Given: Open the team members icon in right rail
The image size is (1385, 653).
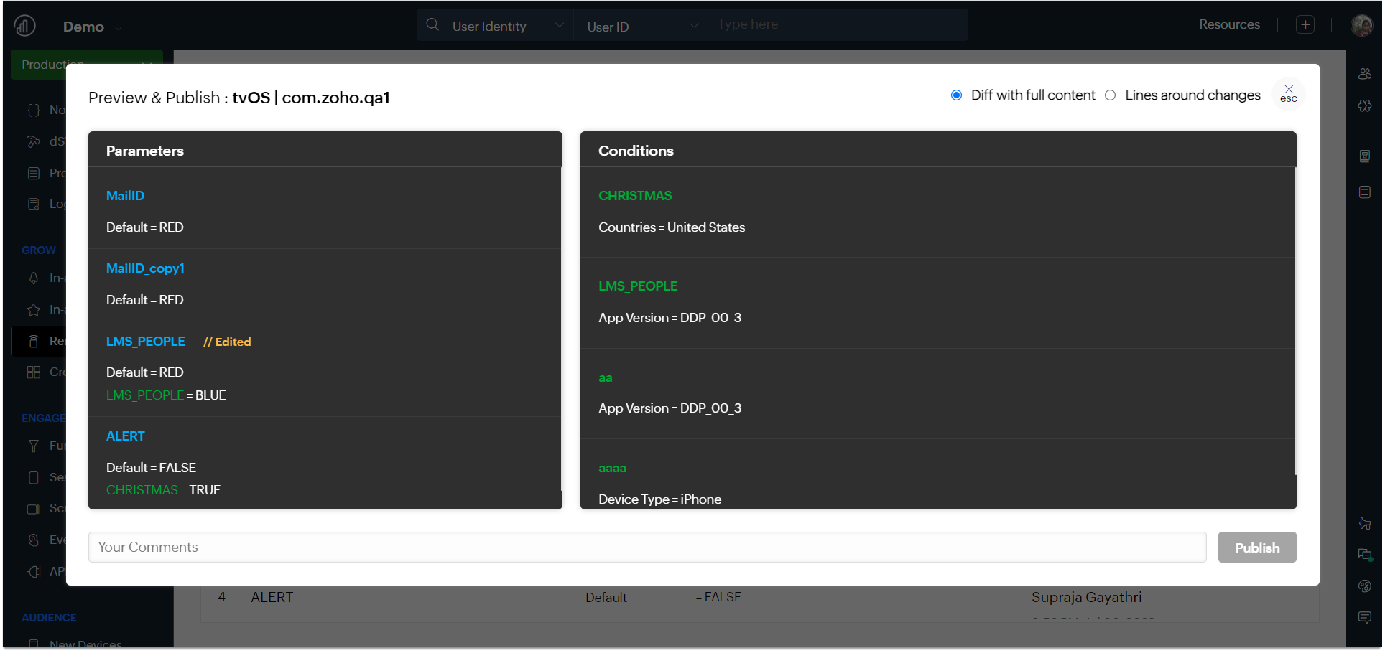Looking at the screenshot, I should pyautogui.click(x=1365, y=74).
